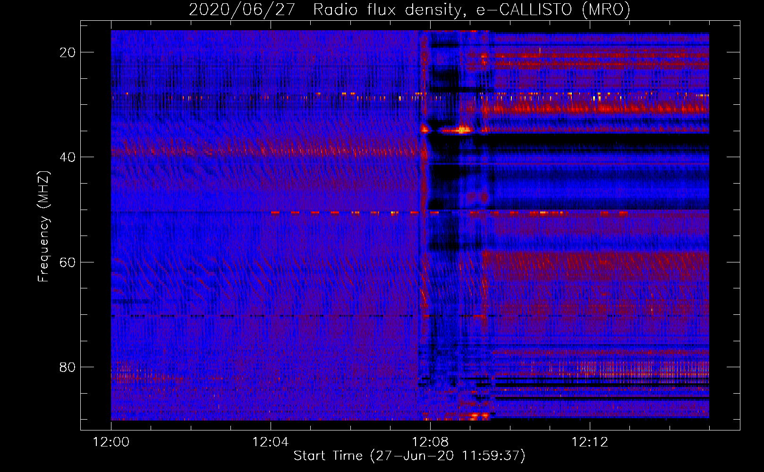
Task: Click the plot title "2020/06/27 Radio flux density, e-CALLISTO (MRO)"
Action: (x=409, y=9)
